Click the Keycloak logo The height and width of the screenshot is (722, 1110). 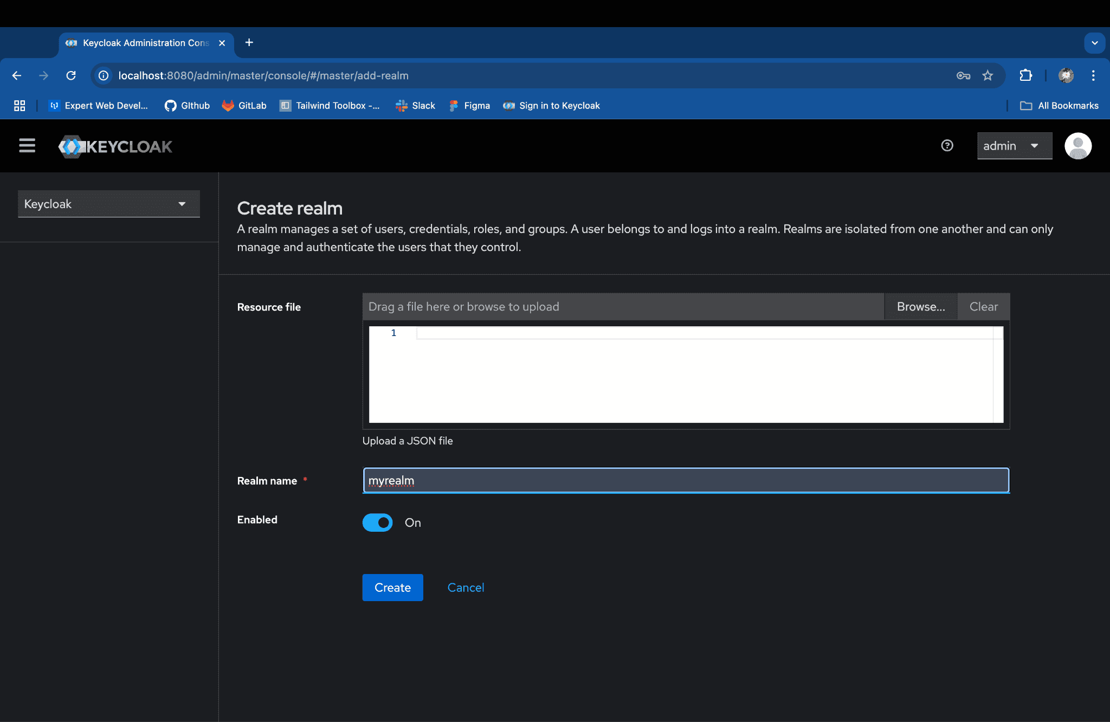tap(115, 146)
